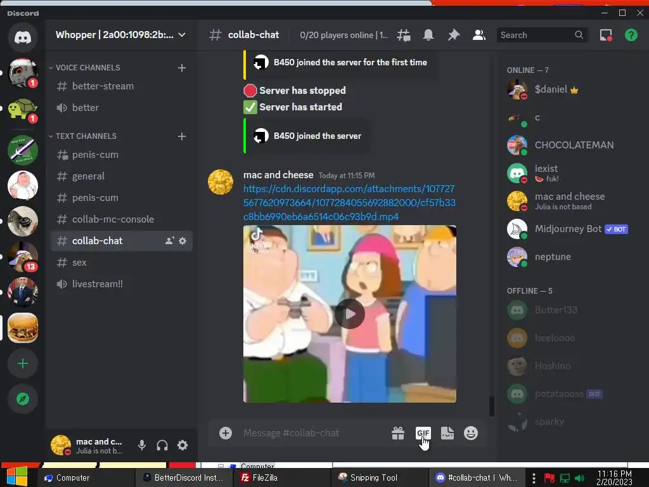Image resolution: width=649 pixels, height=487 pixels.
Task: Send a gift with Nitro icon
Action: coord(398,433)
